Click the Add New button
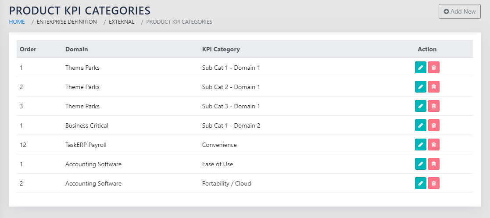The height and width of the screenshot is (218, 490). [x=459, y=11]
